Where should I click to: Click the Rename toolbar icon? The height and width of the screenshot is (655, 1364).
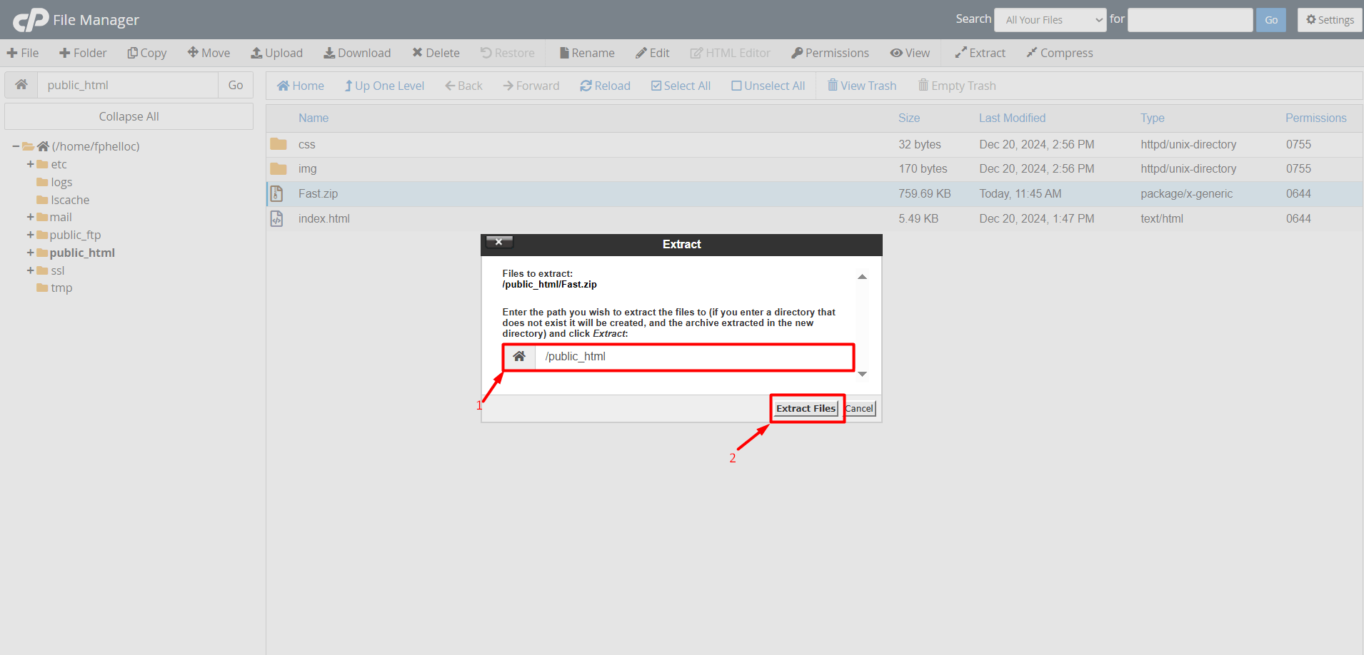click(x=564, y=53)
